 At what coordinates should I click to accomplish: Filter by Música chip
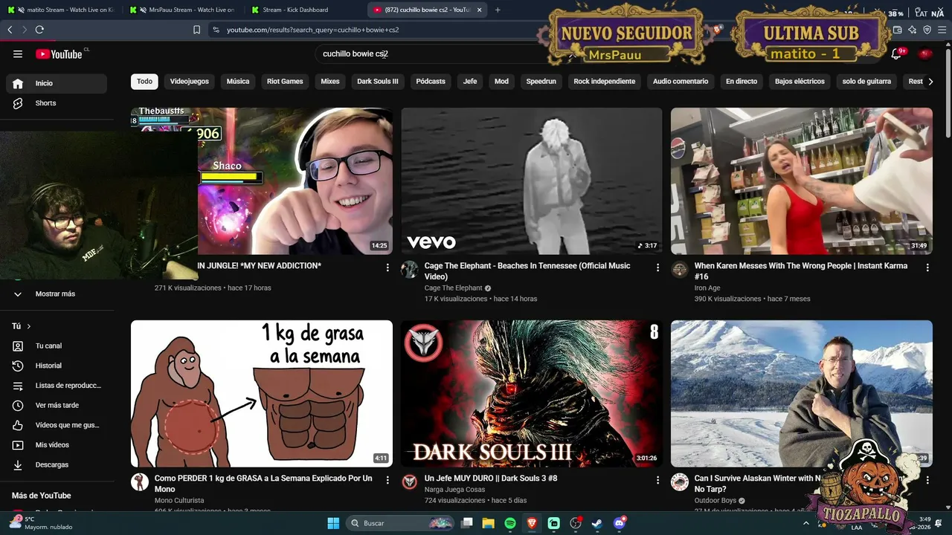click(238, 81)
